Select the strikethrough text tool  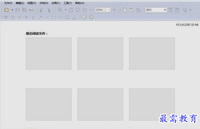tap(26, 17)
